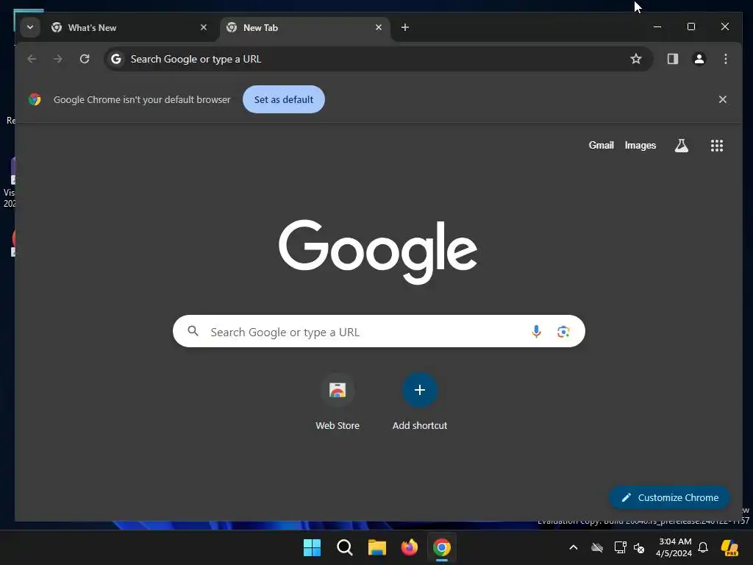Image resolution: width=753 pixels, height=565 pixels.
Task: Open the clock showing 3:04 AM
Action: 674,547
